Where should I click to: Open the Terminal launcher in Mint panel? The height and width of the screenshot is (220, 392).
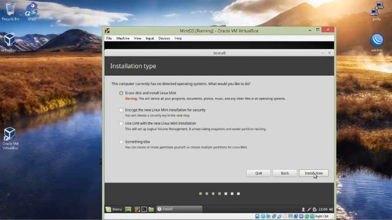pos(145,209)
